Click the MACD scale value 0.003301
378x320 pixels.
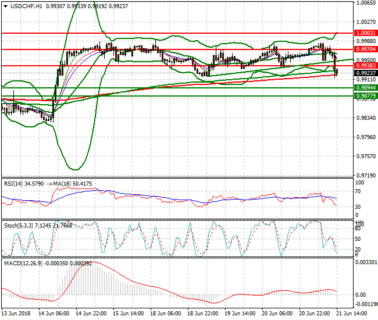pyautogui.click(x=366, y=262)
